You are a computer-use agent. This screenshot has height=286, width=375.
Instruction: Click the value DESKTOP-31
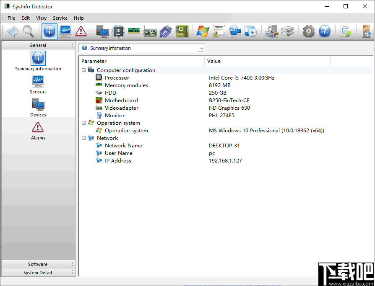tap(224, 146)
